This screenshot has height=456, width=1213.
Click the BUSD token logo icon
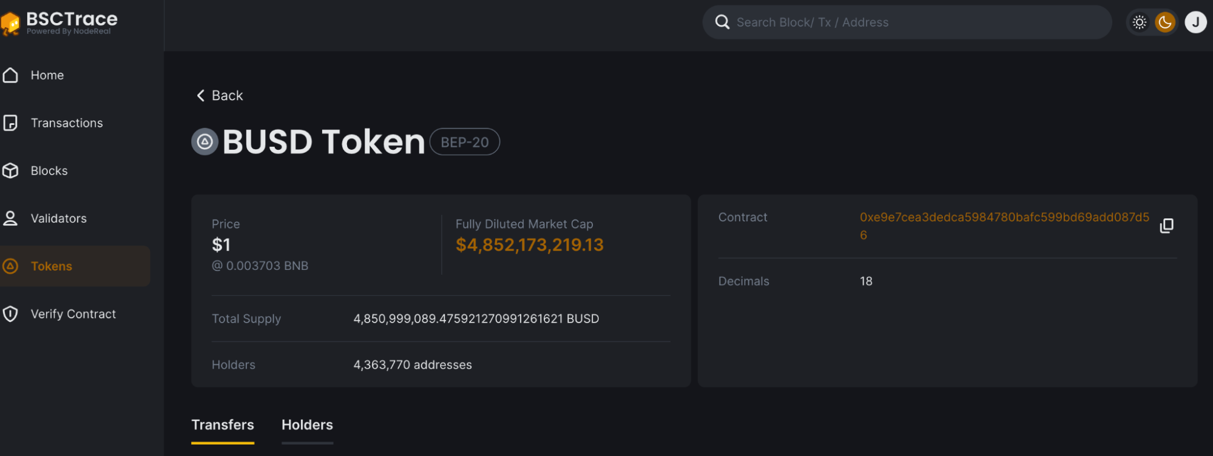(x=205, y=142)
